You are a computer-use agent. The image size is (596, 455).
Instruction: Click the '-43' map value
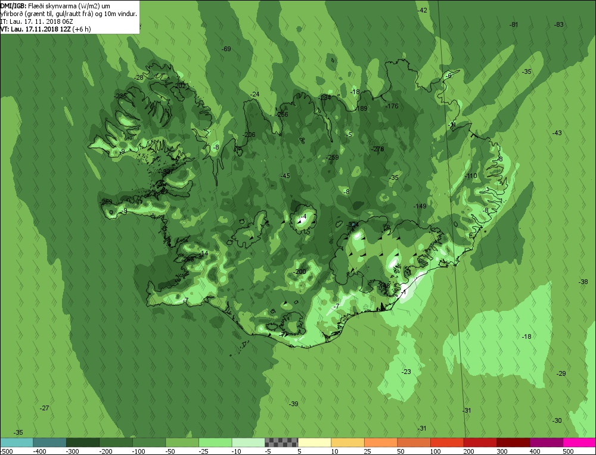pos(557,133)
